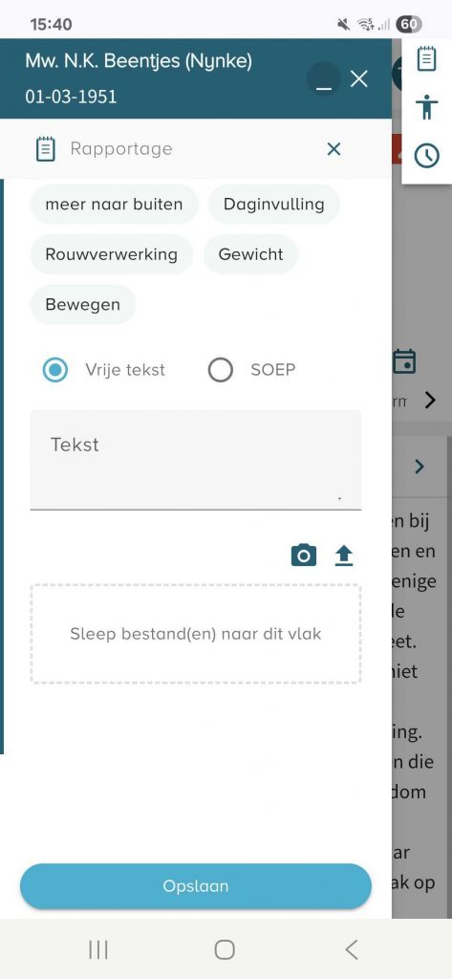Select the Rouwverwerking tag chip

click(x=112, y=254)
